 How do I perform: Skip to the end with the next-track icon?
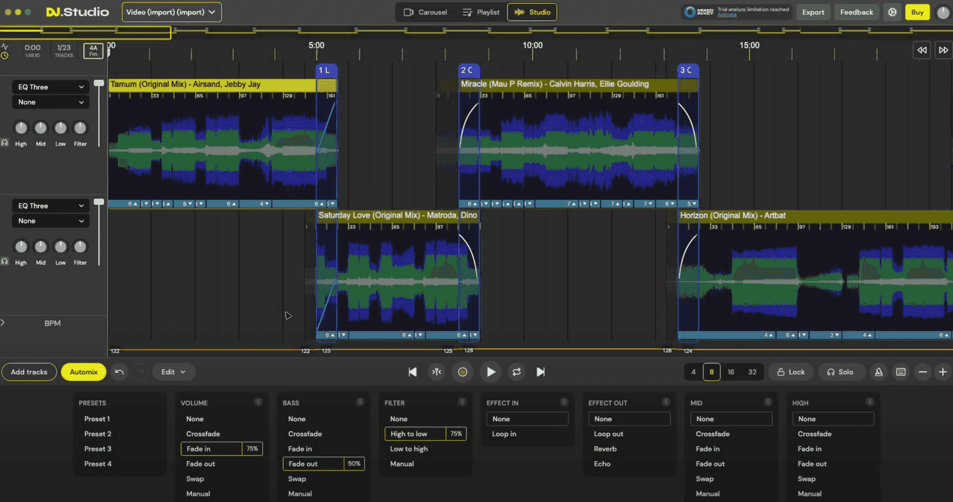pyautogui.click(x=539, y=371)
